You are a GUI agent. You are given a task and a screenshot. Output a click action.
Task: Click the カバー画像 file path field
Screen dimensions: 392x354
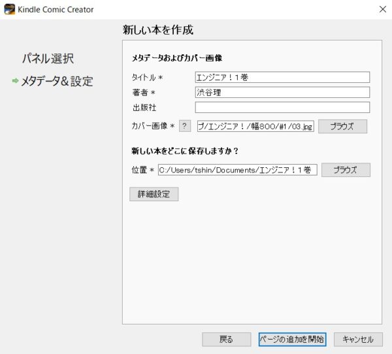point(255,126)
